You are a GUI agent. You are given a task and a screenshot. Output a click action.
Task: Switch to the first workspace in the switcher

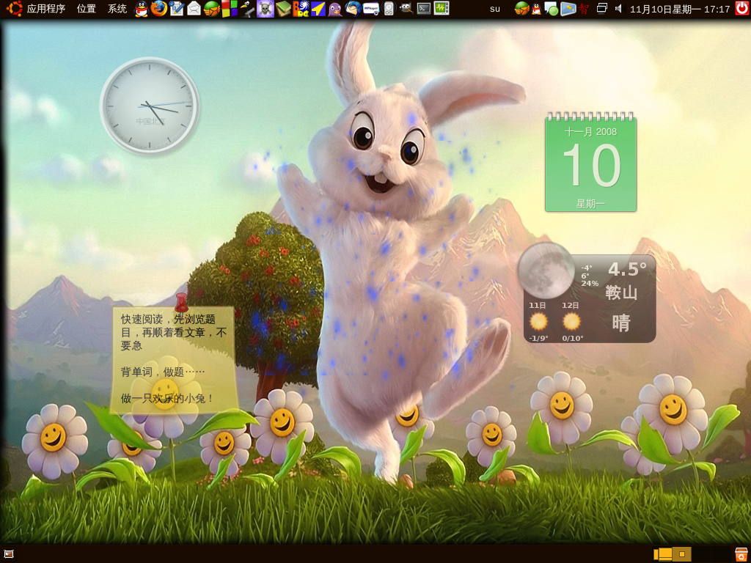[663, 554]
